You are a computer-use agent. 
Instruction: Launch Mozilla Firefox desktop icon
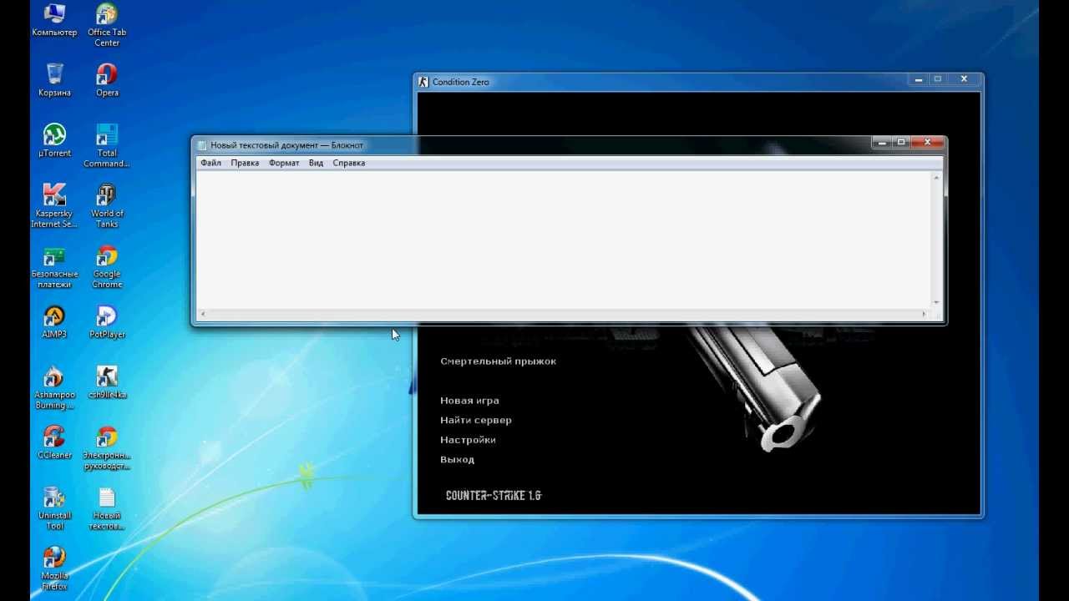(x=54, y=568)
